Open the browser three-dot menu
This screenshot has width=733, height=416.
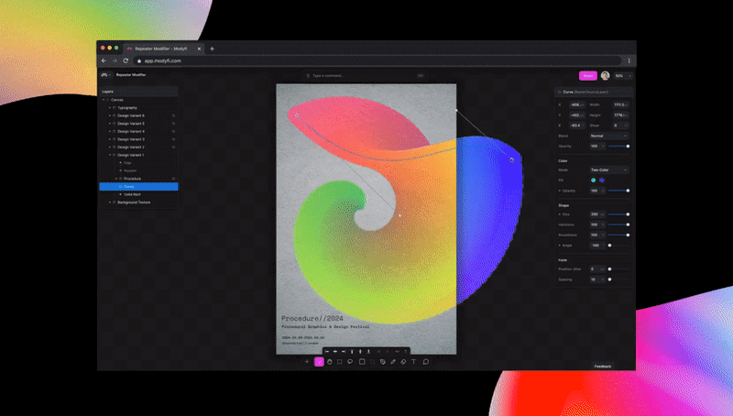coord(629,60)
